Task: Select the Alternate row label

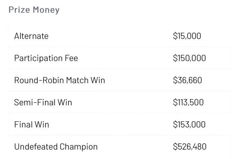Action: tap(31, 36)
